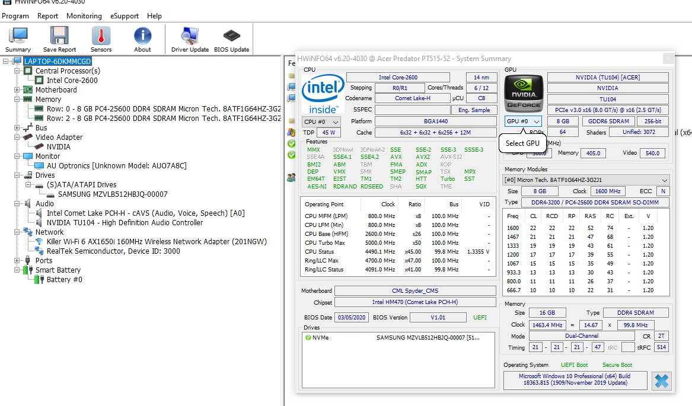This screenshot has height=406, width=692.
Task: Collapse the Memory branch
Action: [x=17, y=100]
